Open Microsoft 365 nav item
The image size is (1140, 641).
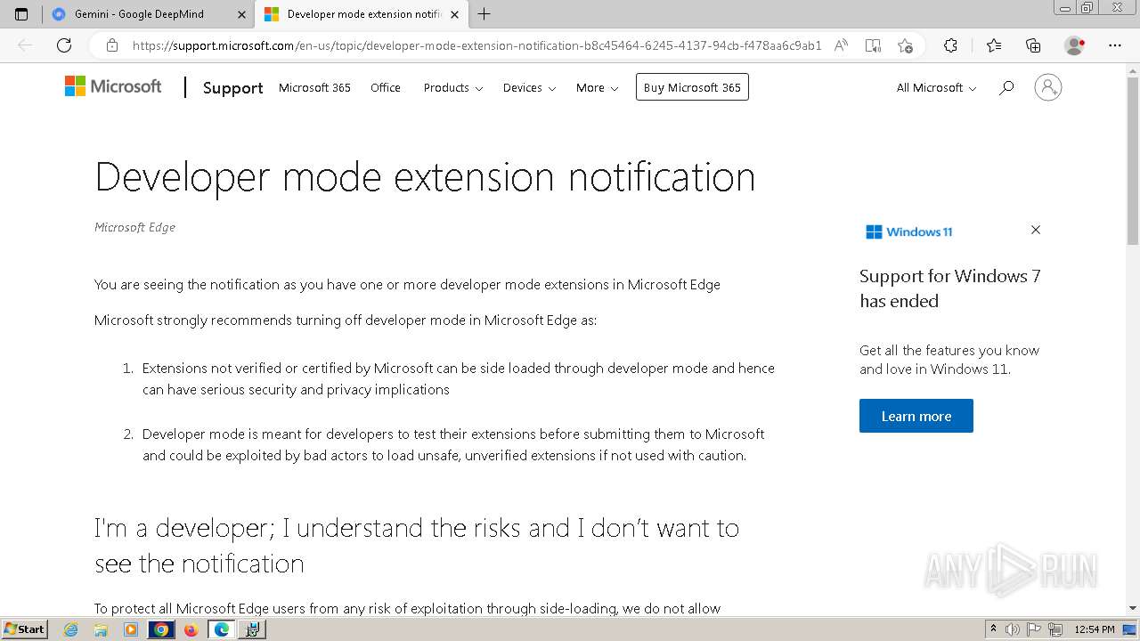click(x=314, y=87)
